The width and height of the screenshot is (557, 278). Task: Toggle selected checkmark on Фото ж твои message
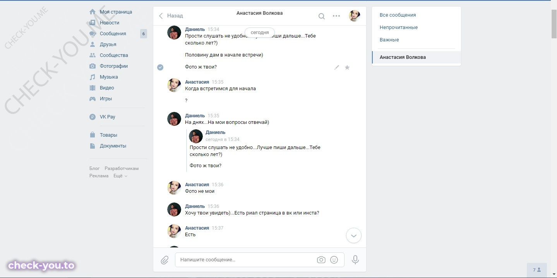pos(160,67)
